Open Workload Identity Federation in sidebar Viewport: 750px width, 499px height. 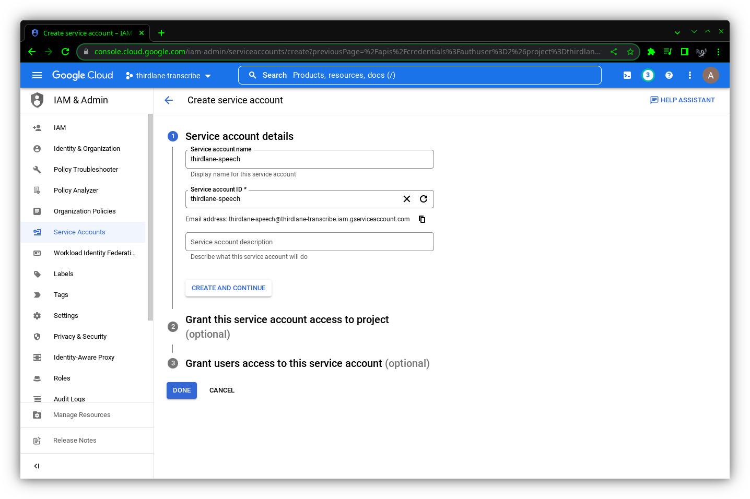coord(84,253)
